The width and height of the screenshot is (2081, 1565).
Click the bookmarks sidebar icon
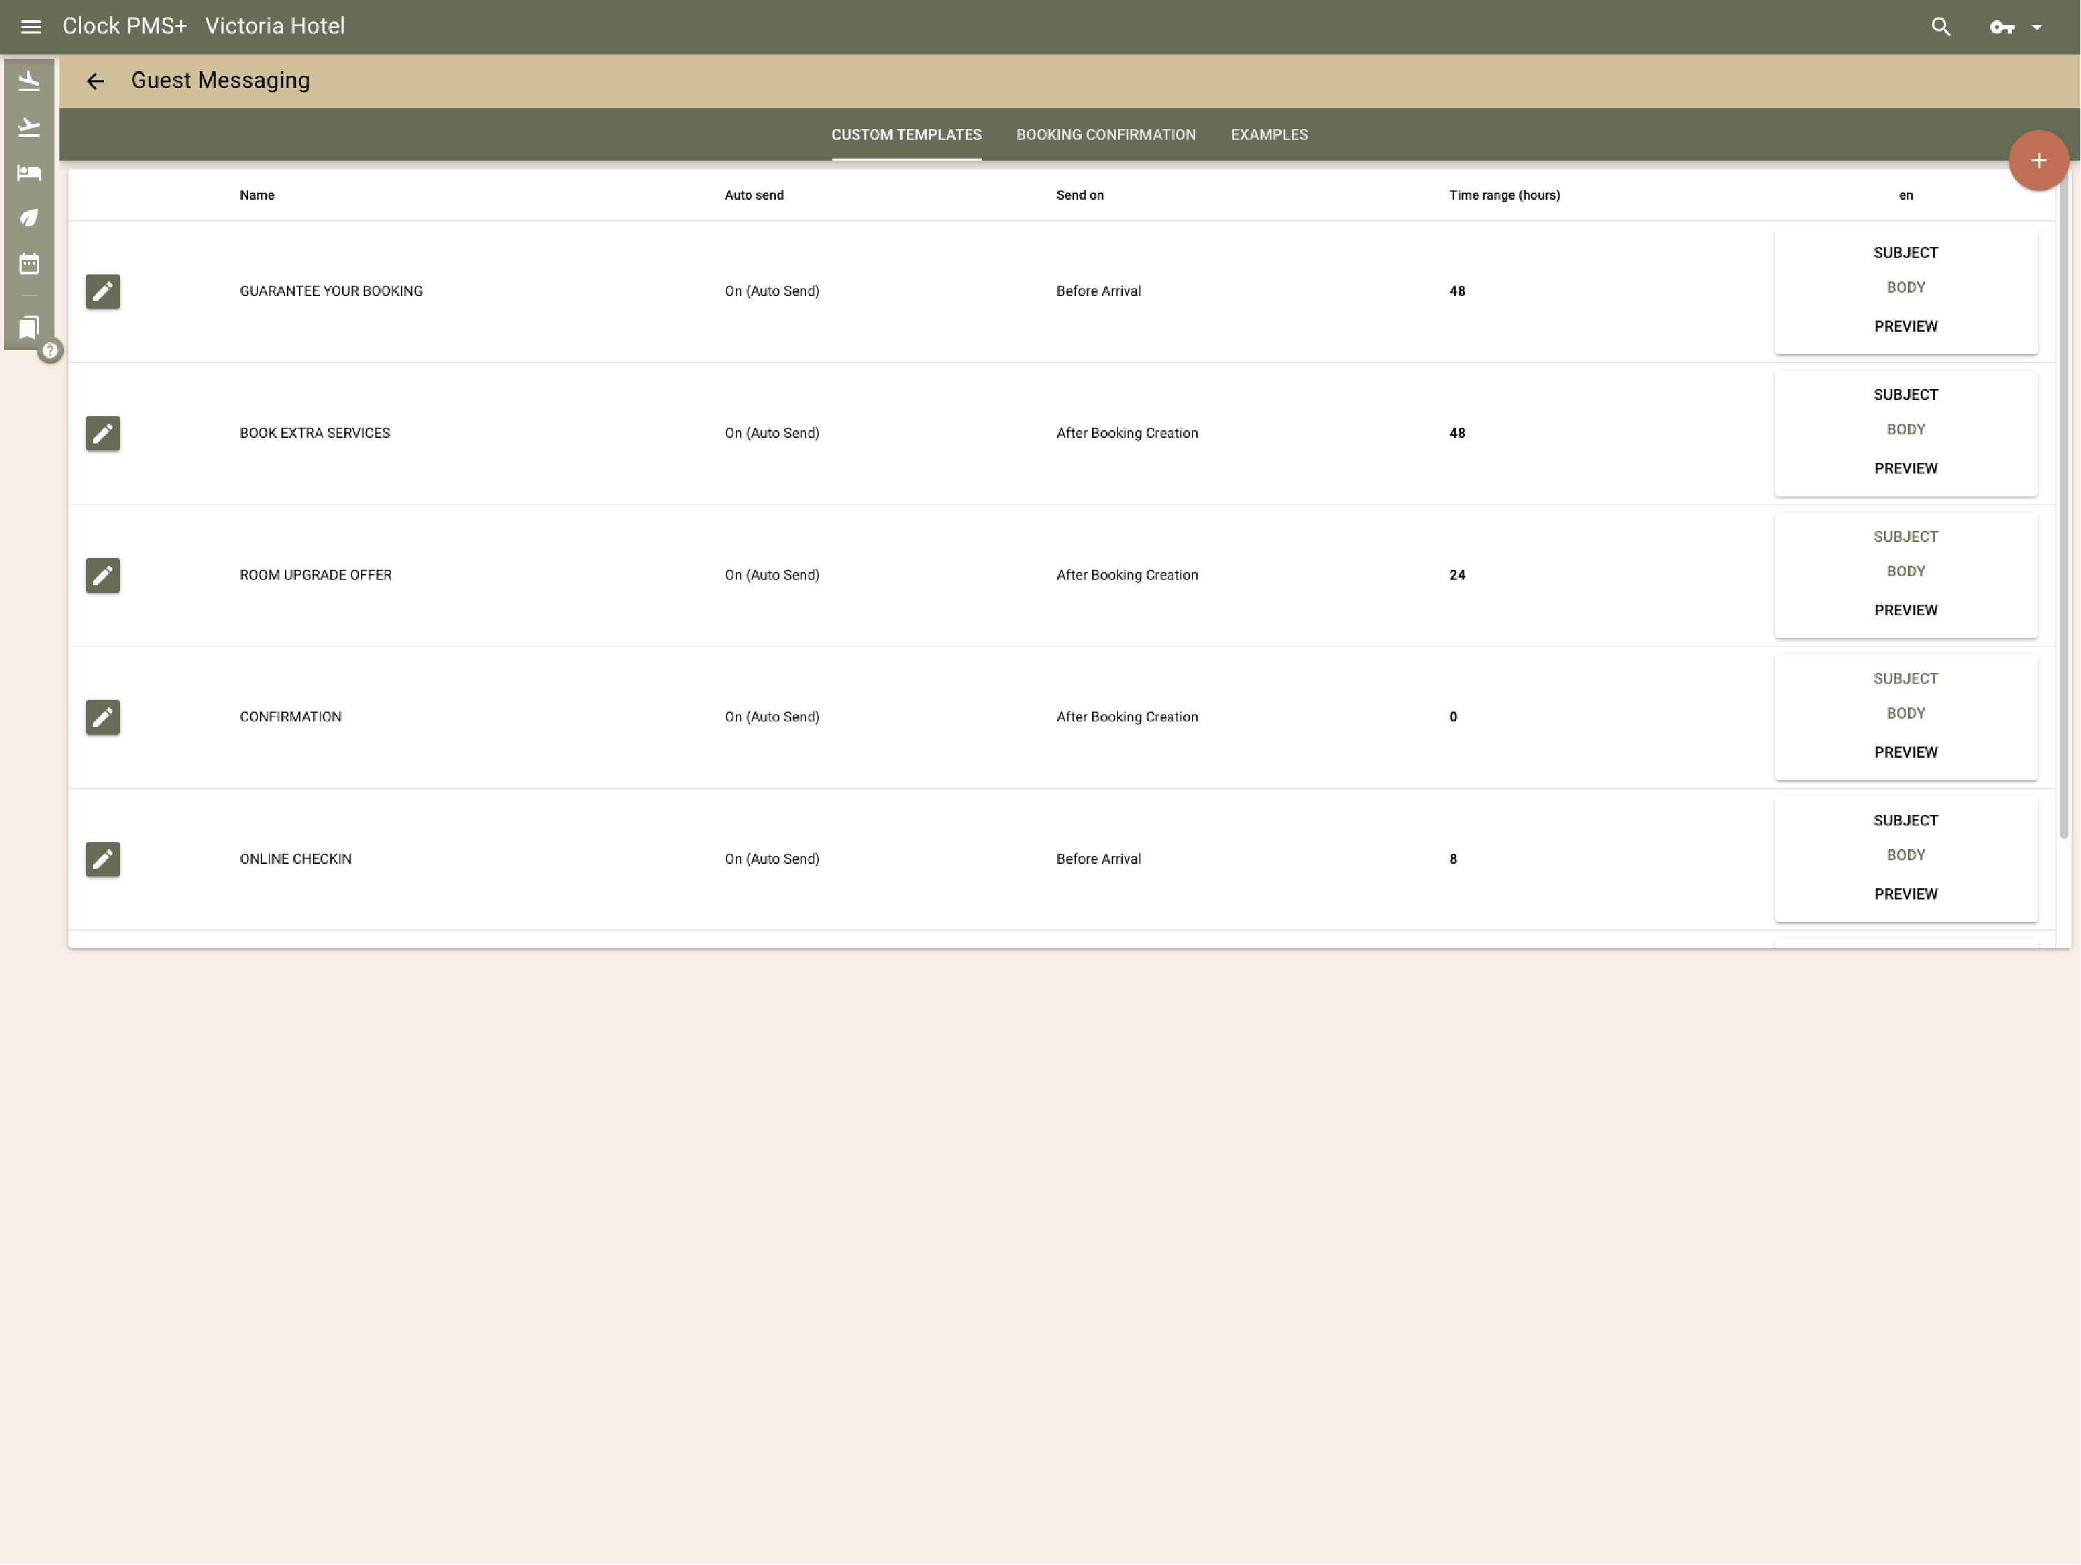29,327
